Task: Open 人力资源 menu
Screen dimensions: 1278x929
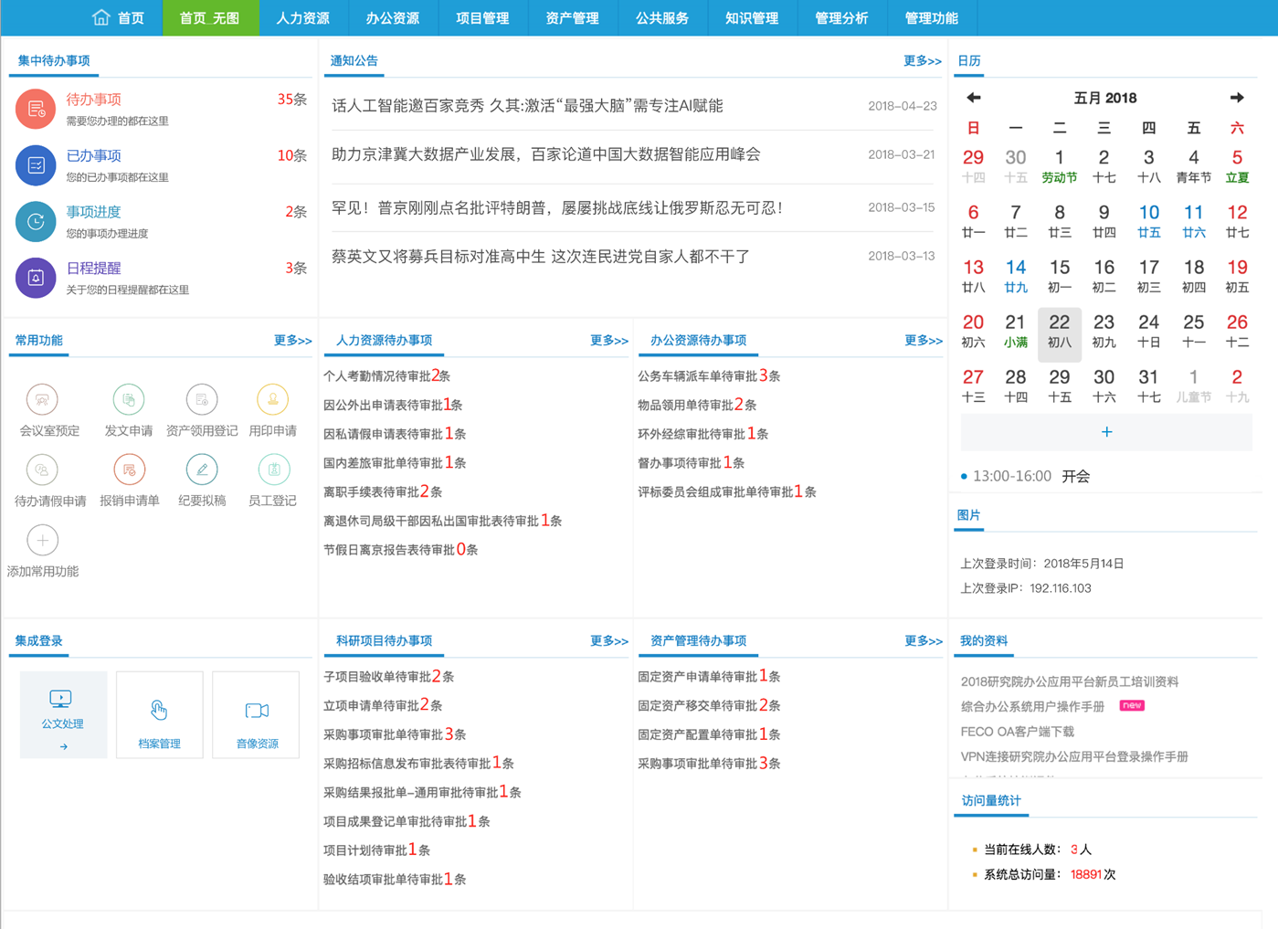Action: pos(303,17)
